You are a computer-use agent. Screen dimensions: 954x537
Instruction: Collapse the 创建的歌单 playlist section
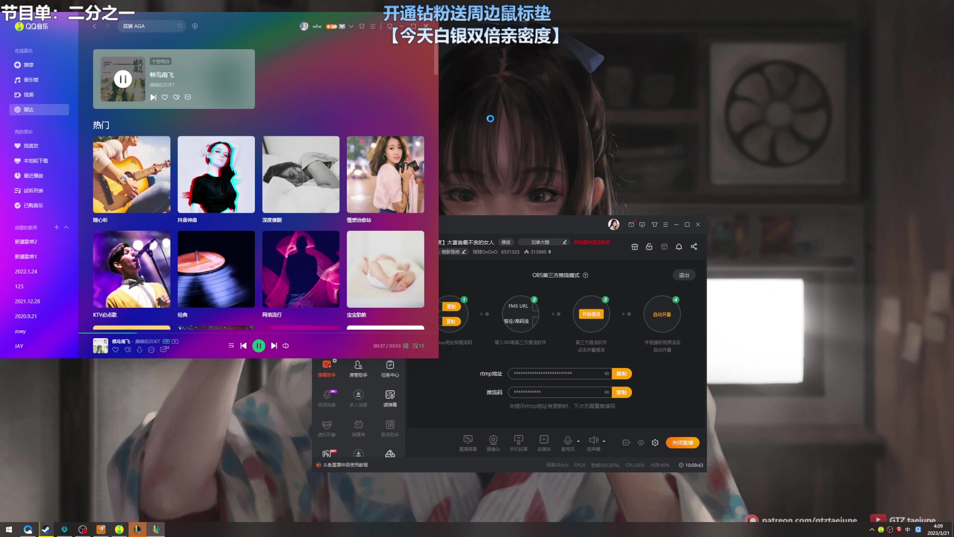pos(66,227)
